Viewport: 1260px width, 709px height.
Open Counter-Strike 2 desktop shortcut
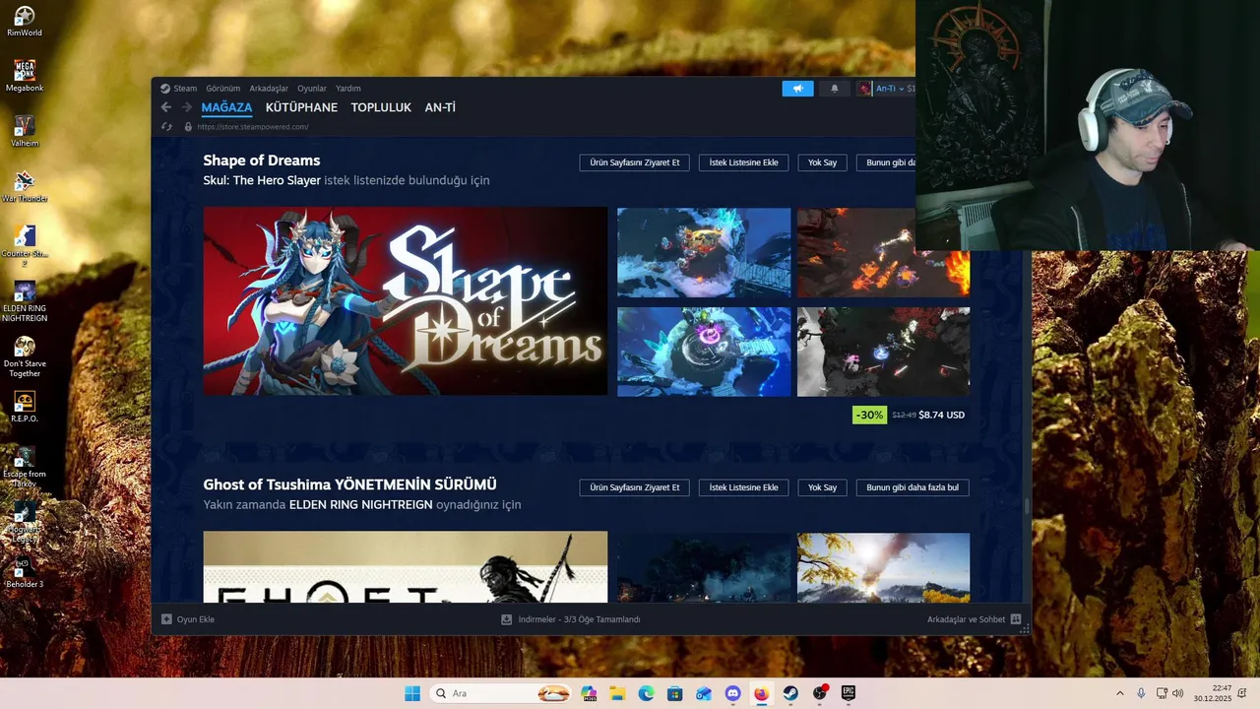point(25,246)
